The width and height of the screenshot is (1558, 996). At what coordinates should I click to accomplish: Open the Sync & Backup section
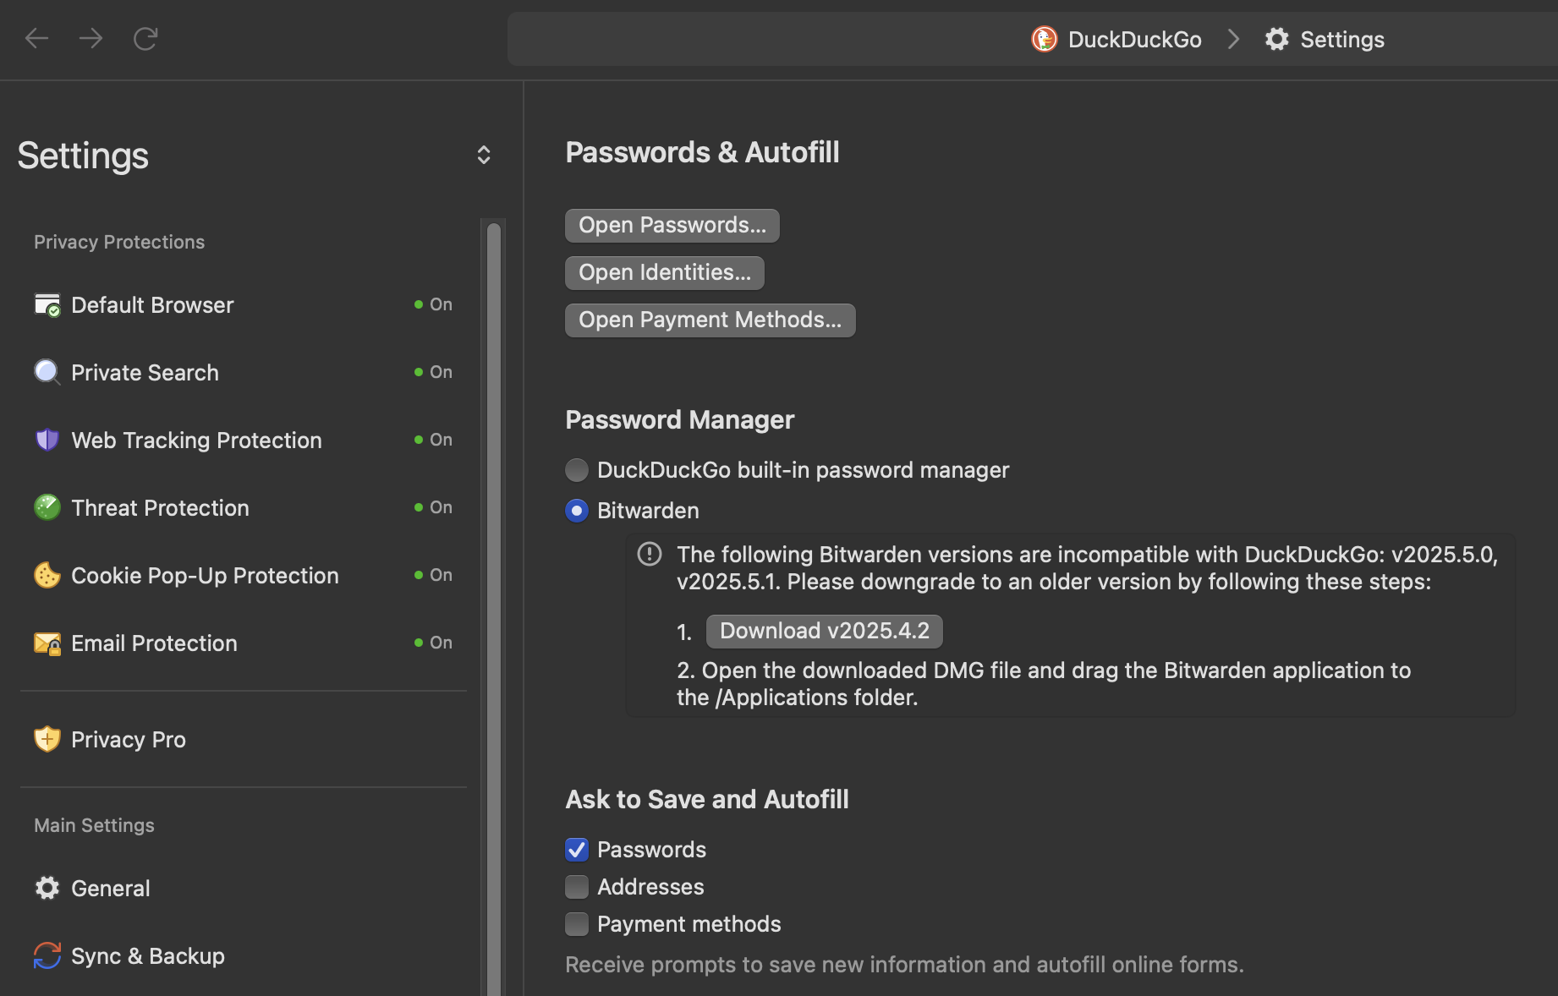244,955
